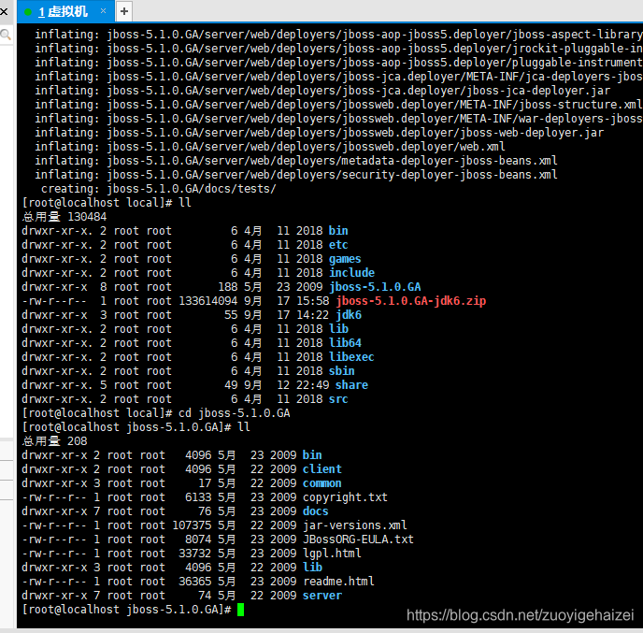
Task: Close the '1 虚拟机' tab
Action: 103,11
